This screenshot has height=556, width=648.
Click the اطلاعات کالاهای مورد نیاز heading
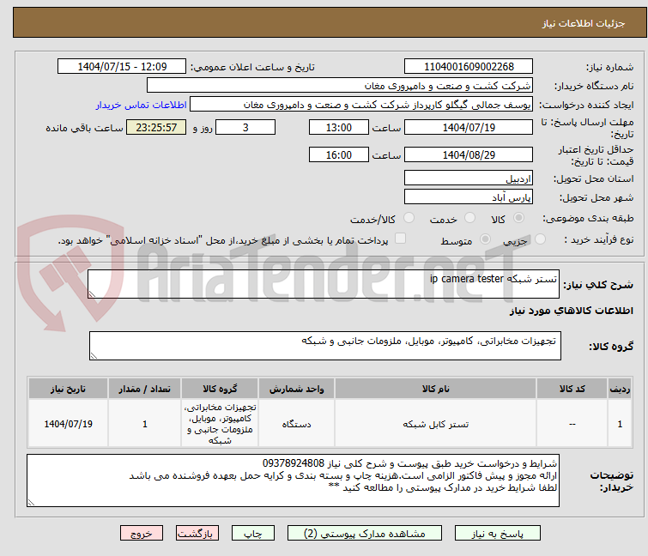(x=571, y=311)
